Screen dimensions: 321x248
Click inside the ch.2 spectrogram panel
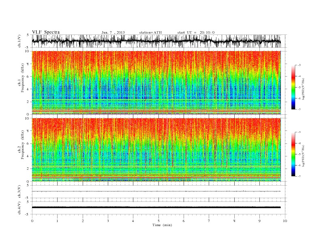[x=156, y=150]
